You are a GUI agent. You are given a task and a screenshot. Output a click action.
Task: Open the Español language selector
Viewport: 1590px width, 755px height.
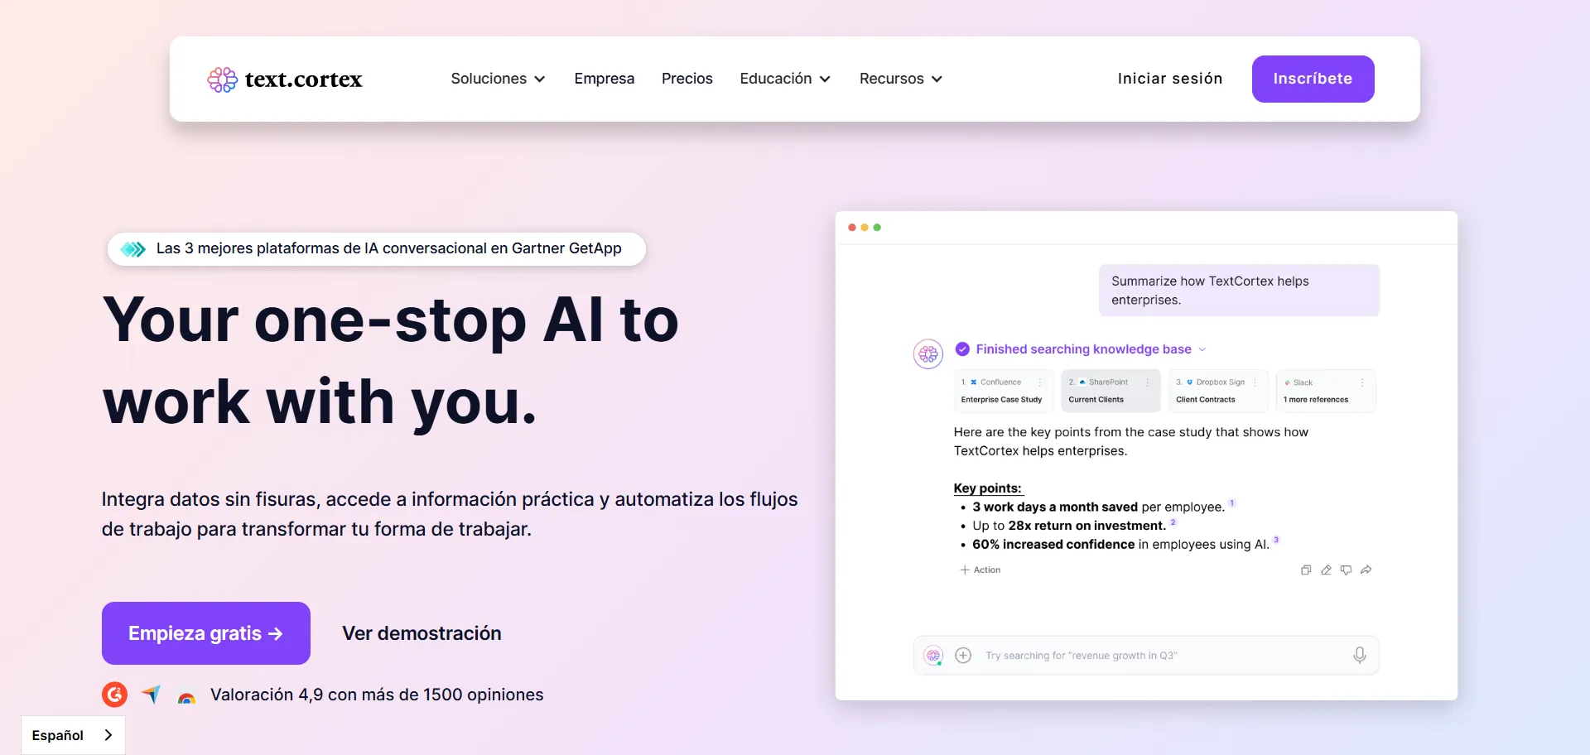73,735
